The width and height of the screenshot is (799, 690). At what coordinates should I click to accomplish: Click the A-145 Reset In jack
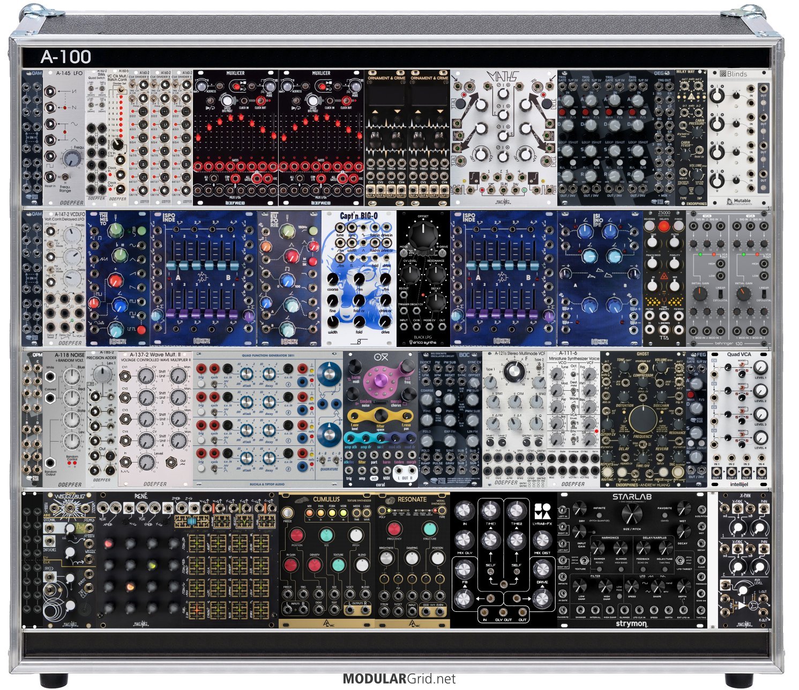[x=50, y=176]
